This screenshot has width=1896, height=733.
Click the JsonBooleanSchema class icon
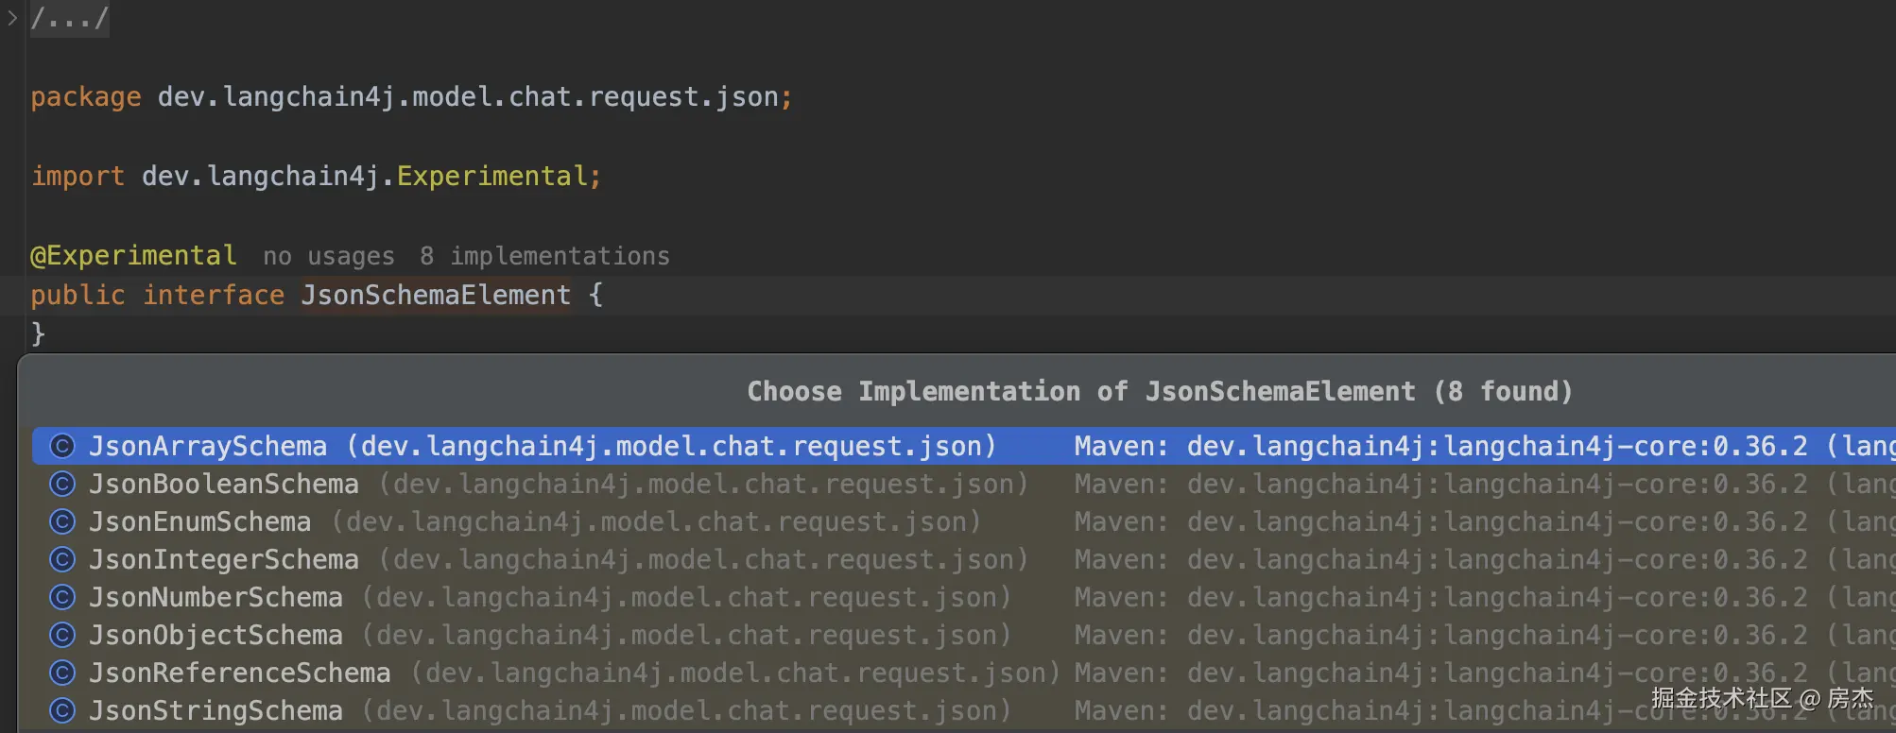[x=62, y=484]
